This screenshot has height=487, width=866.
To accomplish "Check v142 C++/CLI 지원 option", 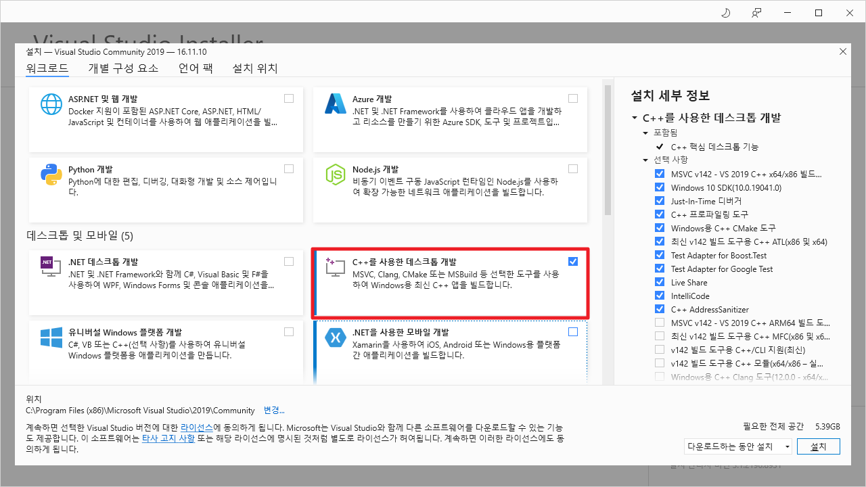I will coord(660,350).
